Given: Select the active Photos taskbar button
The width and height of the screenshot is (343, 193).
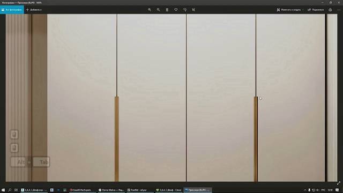Looking at the screenshot, I should click(x=198, y=190).
